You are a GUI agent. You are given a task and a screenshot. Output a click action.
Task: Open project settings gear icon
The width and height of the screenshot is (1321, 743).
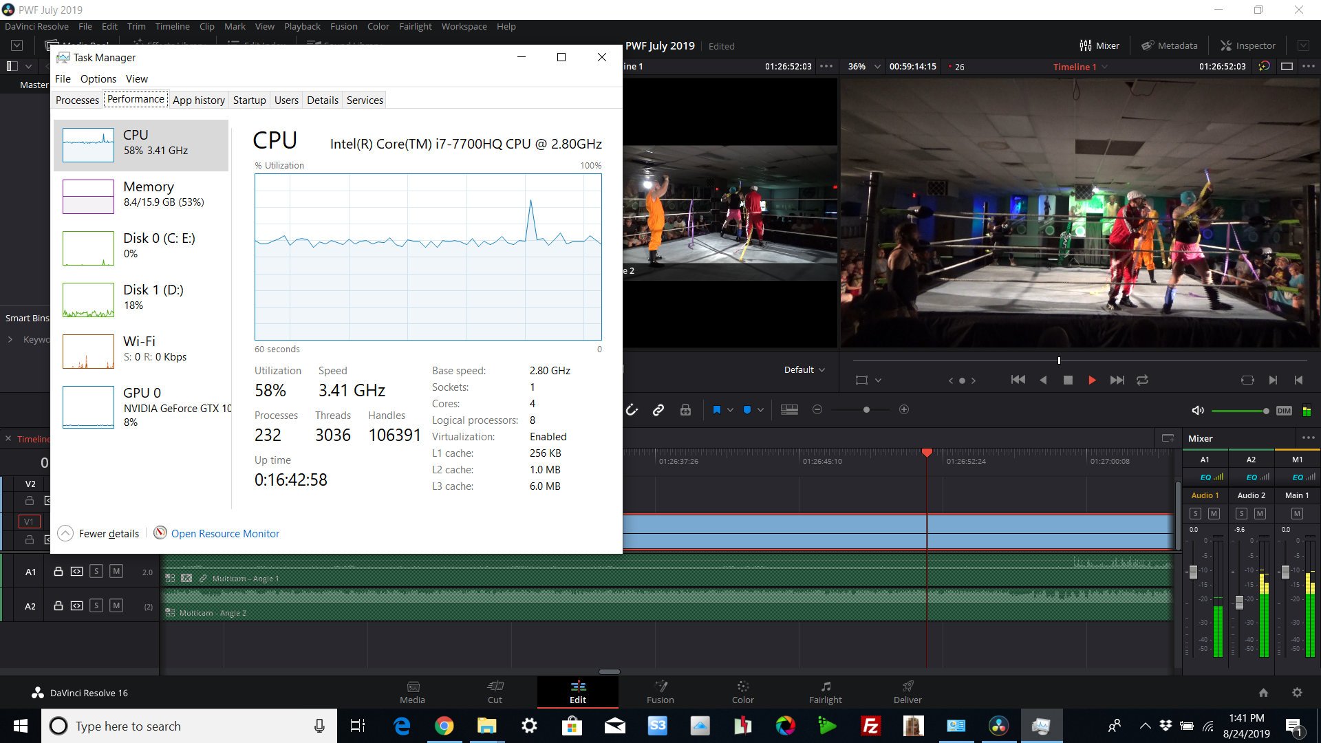[x=1297, y=693]
